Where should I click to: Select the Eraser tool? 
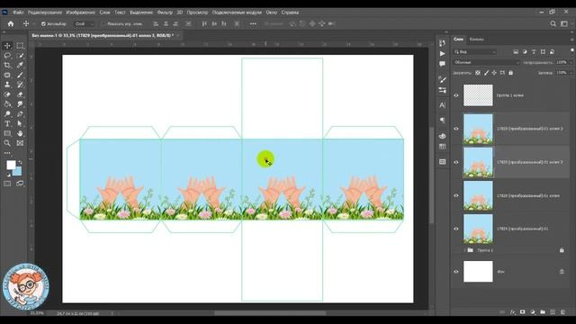point(20,94)
